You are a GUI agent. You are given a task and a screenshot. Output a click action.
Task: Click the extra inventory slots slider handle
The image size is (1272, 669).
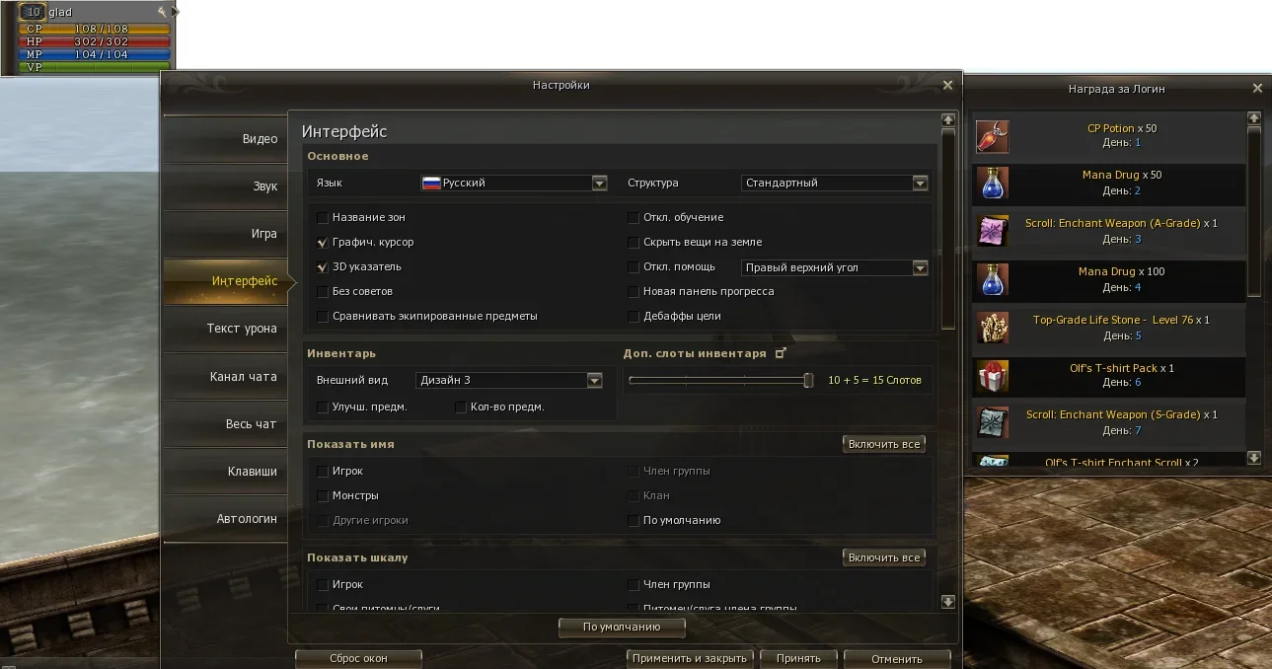[x=808, y=380]
